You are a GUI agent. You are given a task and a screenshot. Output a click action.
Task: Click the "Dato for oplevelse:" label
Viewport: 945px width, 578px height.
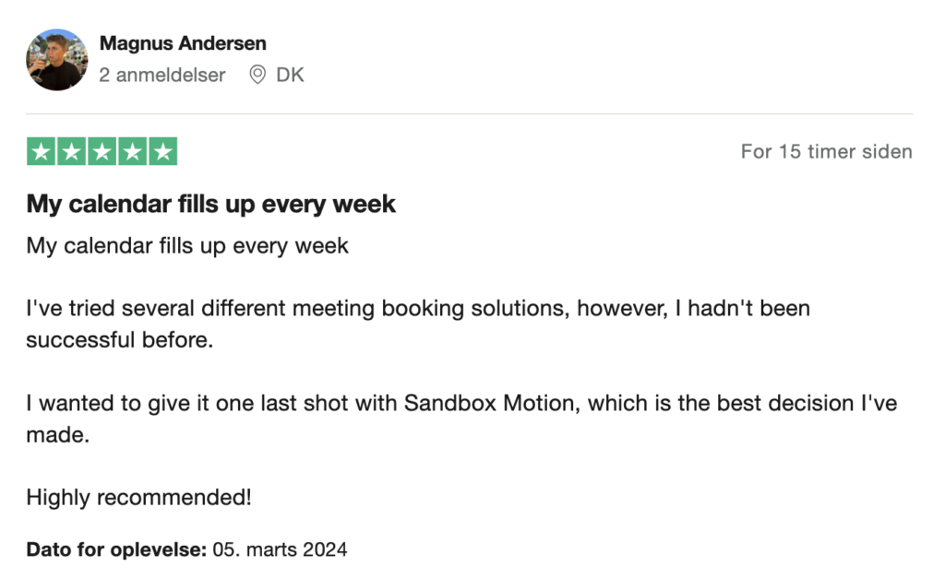click(116, 550)
